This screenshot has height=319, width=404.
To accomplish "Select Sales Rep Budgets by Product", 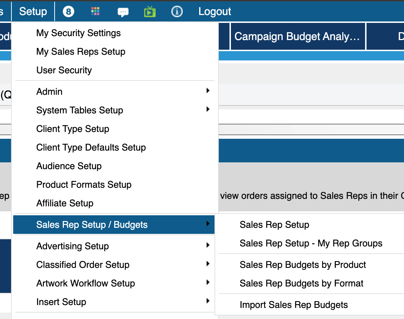I will coord(303,265).
